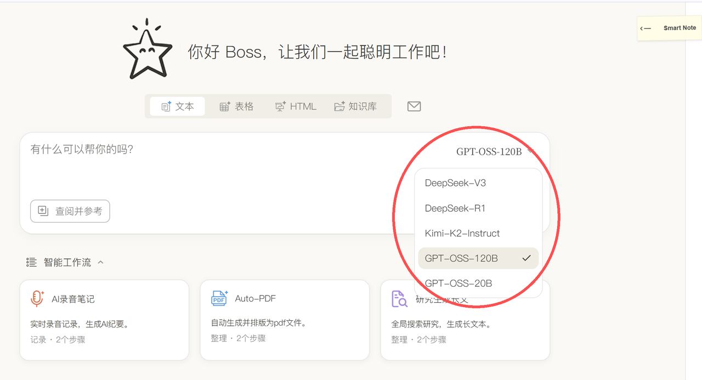Open the GPT-OSS-120B model dropdown

tap(494, 151)
